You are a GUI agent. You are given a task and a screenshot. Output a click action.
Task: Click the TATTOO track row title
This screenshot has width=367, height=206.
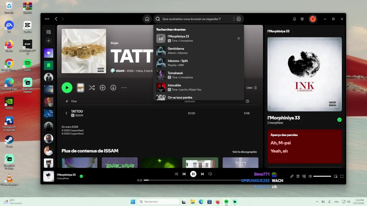[x=77, y=111]
